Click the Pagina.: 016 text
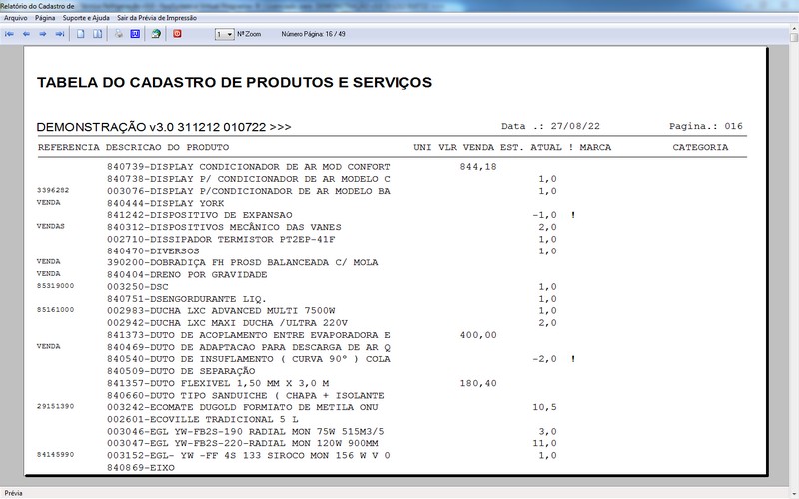This screenshot has width=799, height=499. (706, 126)
